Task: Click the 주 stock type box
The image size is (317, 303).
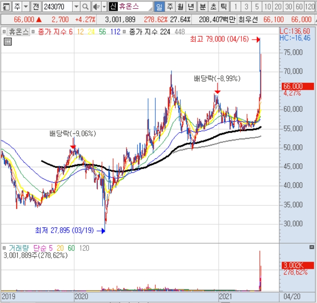Action: point(17,7)
